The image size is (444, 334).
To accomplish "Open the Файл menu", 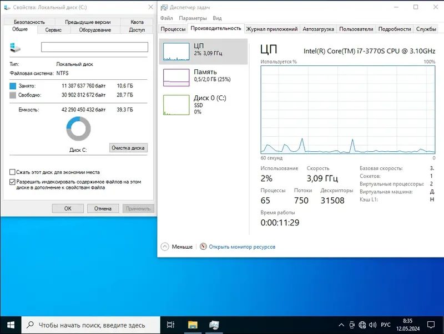I will point(167,18).
